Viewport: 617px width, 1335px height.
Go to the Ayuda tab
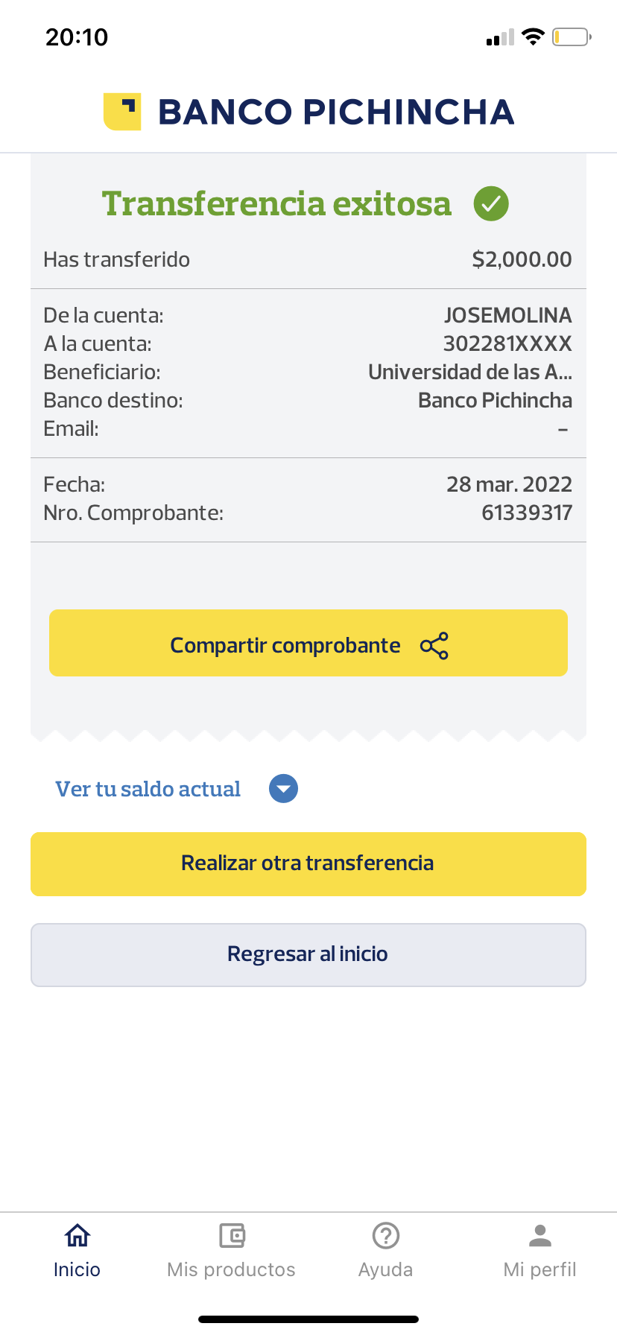coord(385,1269)
